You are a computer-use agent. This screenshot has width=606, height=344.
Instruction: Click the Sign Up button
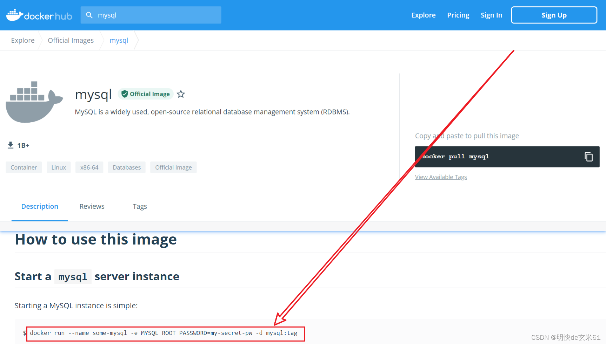point(554,15)
